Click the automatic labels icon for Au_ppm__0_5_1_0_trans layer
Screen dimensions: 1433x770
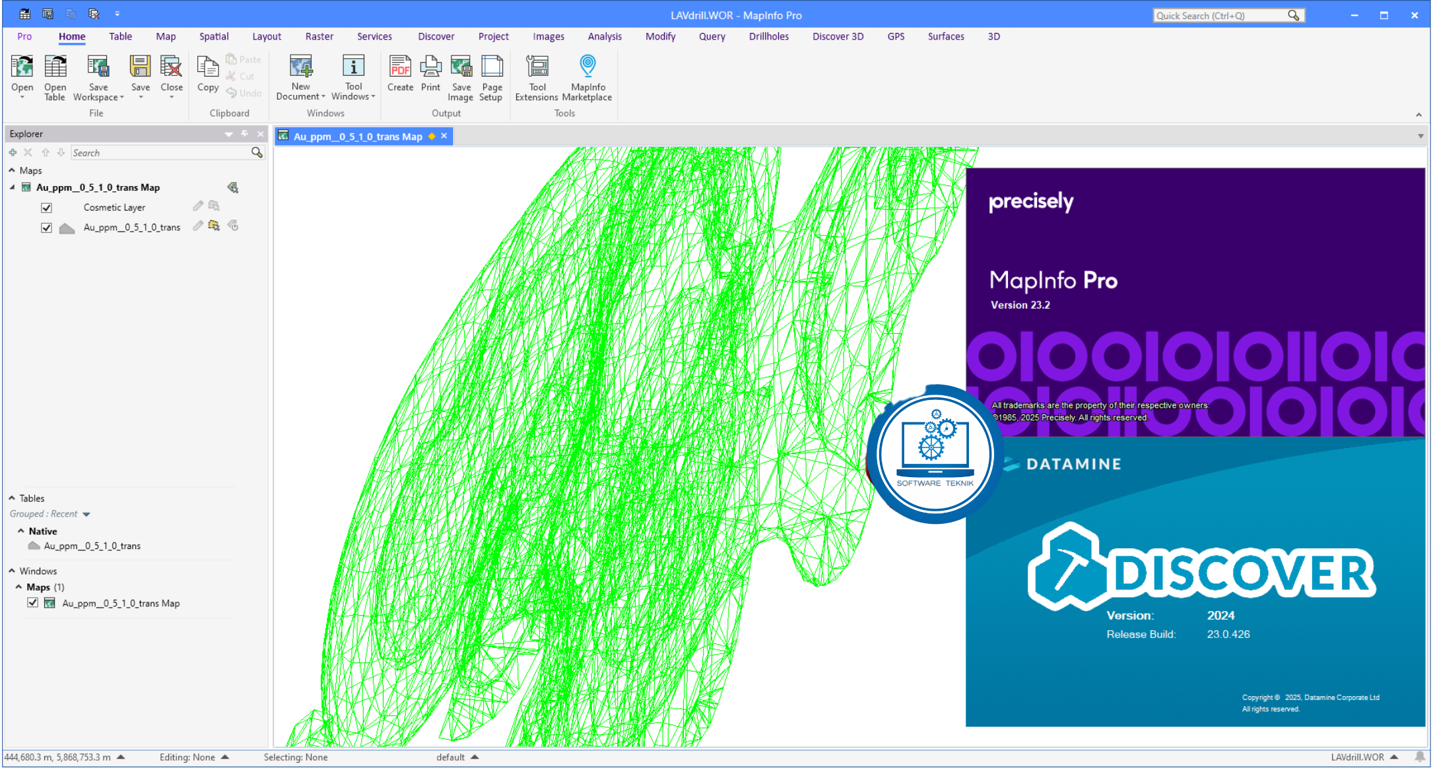click(x=233, y=226)
